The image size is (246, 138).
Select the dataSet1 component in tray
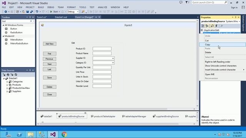pyautogui.click(x=47, y=117)
